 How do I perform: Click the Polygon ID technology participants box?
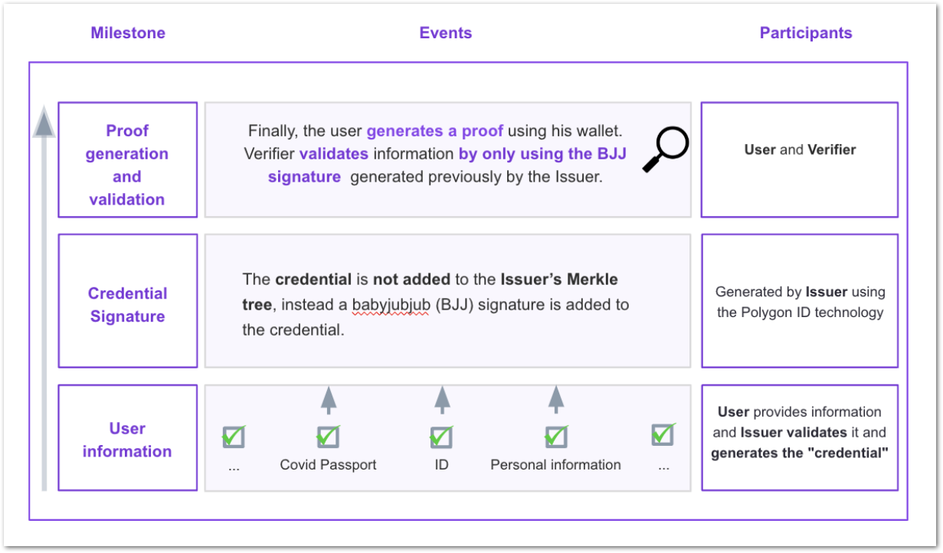pyautogui.click(x=800, y=301)
